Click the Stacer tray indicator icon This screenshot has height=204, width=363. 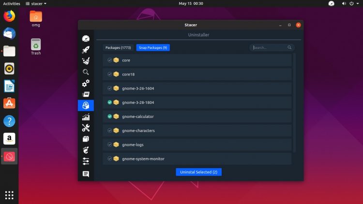point(331,3)
